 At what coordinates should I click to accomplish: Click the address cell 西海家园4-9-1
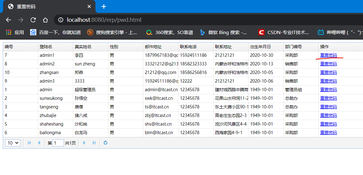tap(231, 133)
